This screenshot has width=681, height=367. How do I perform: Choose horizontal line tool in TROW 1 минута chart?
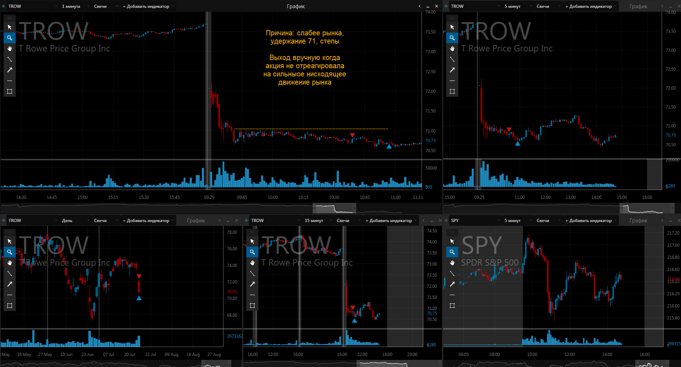tap(10, 81)
